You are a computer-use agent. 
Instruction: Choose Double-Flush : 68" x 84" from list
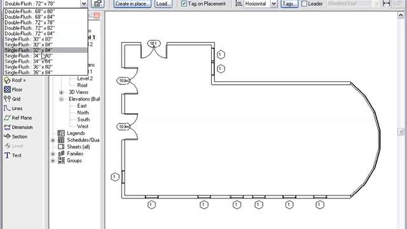point(45,17)
